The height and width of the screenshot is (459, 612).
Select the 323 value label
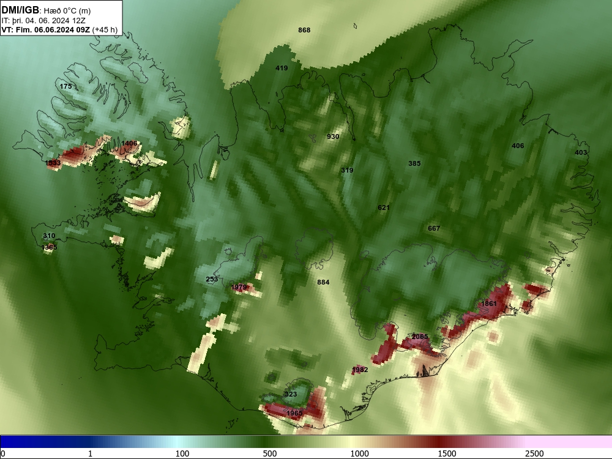(290, 394)
